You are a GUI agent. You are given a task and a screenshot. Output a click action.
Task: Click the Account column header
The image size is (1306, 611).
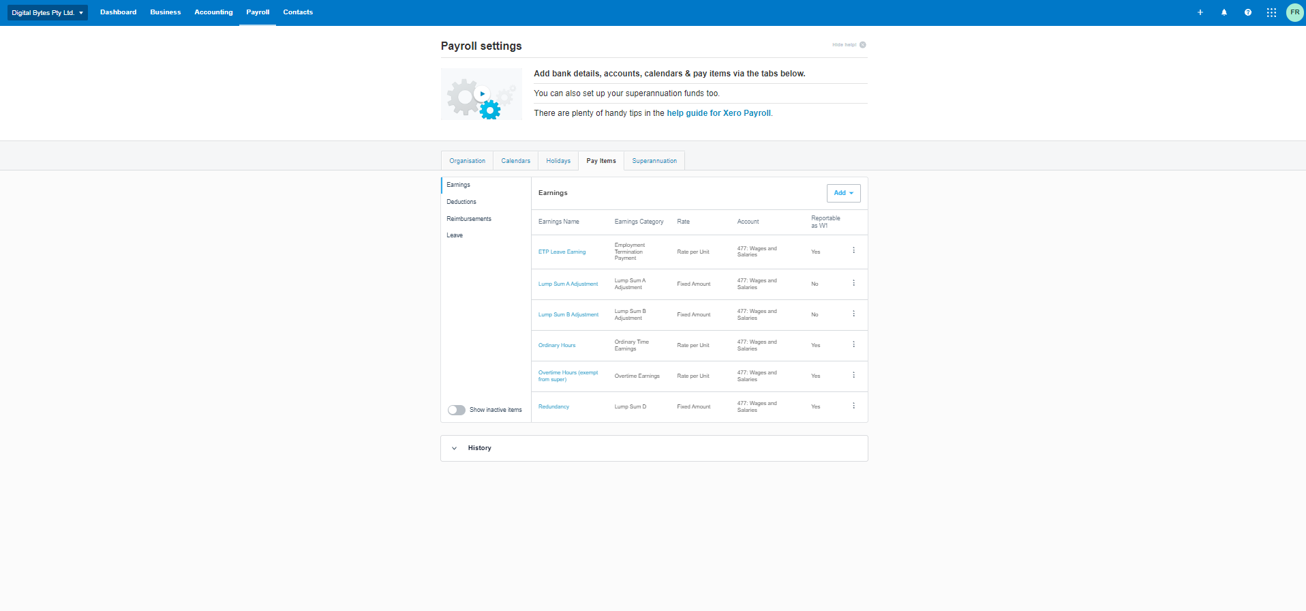748,222
